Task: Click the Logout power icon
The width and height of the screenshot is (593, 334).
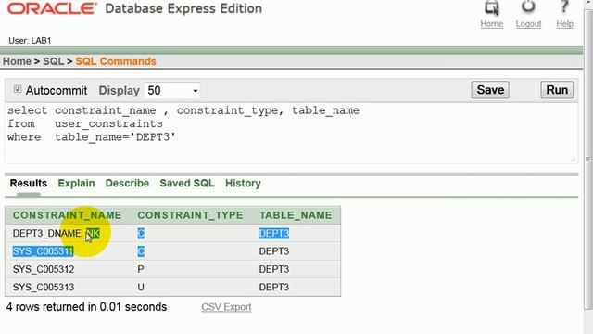Action: click(x=528, y=7)
